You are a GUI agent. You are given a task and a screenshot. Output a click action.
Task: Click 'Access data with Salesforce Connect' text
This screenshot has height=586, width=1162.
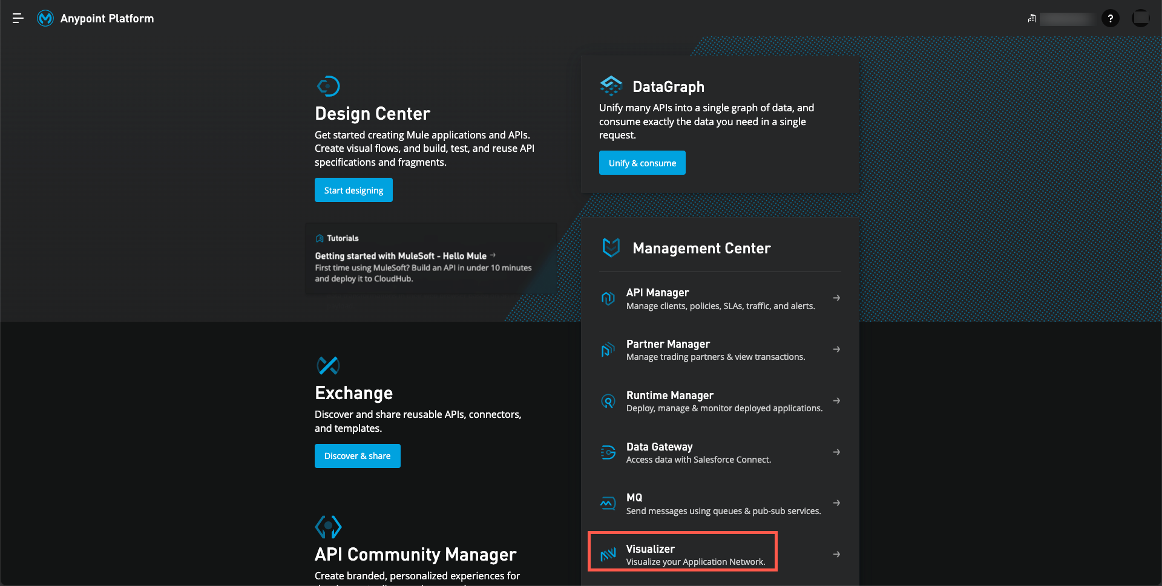[x=698, y=460]
